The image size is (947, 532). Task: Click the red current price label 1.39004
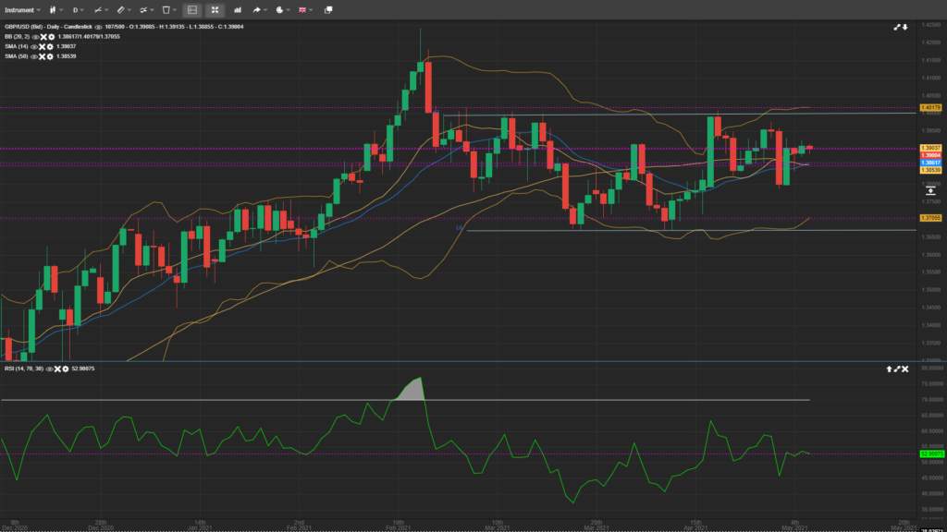(930, 155)
